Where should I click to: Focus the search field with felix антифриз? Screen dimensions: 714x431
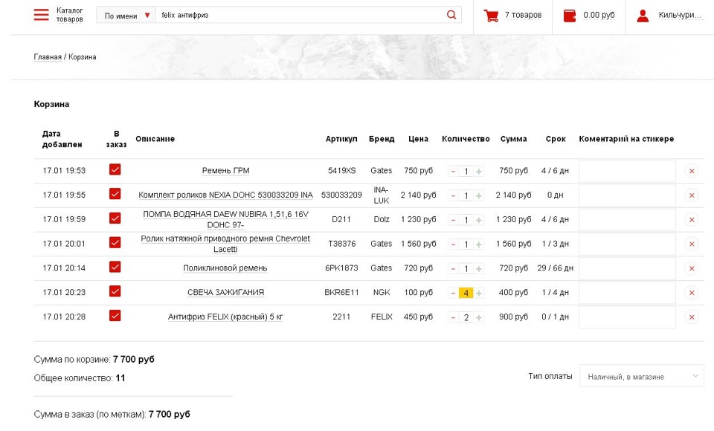coord(300,15)
